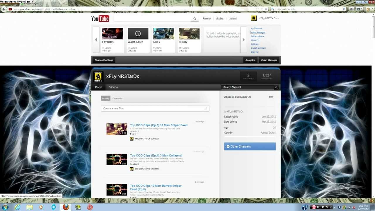
Task: Open Subscriptions from the account menu
Action: point(257,36)
